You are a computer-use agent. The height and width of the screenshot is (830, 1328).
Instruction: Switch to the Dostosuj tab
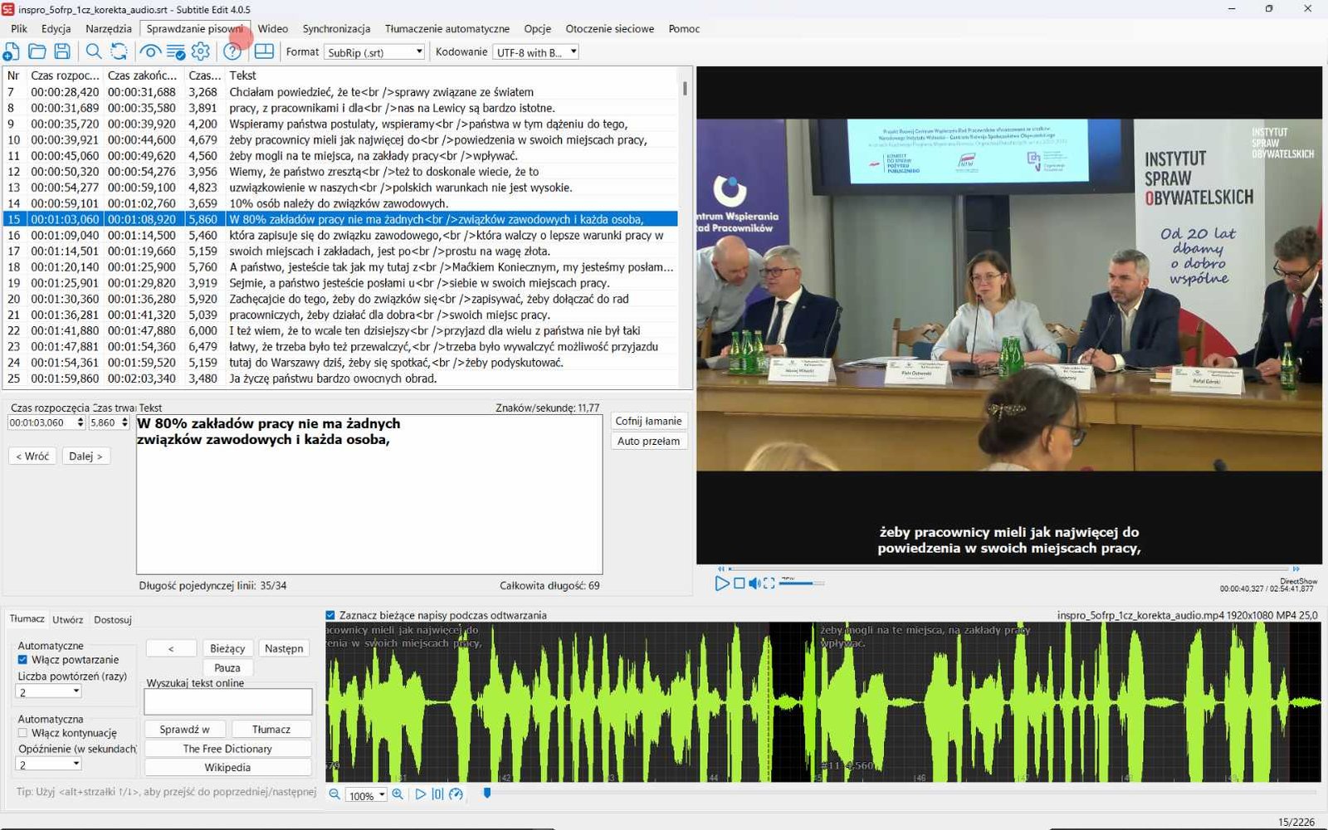(113, 620)
